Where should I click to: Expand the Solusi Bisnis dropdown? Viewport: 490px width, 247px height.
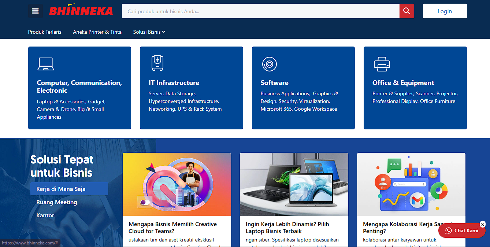click(x=149, y=32)
